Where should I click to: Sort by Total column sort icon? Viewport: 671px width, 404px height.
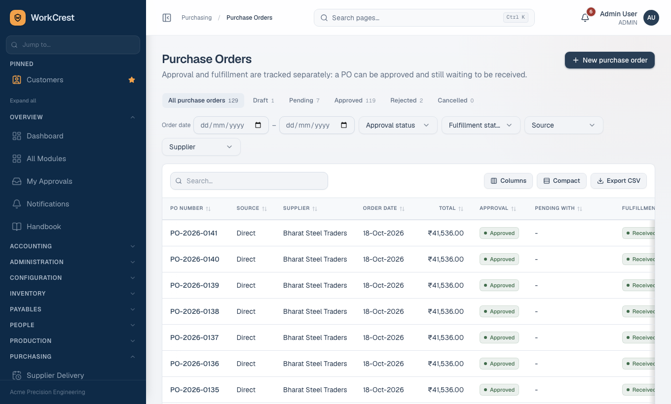tap(461, 208)
